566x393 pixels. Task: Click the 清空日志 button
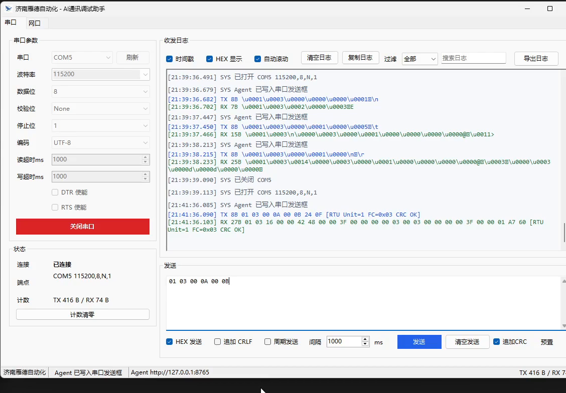(319, 58)
